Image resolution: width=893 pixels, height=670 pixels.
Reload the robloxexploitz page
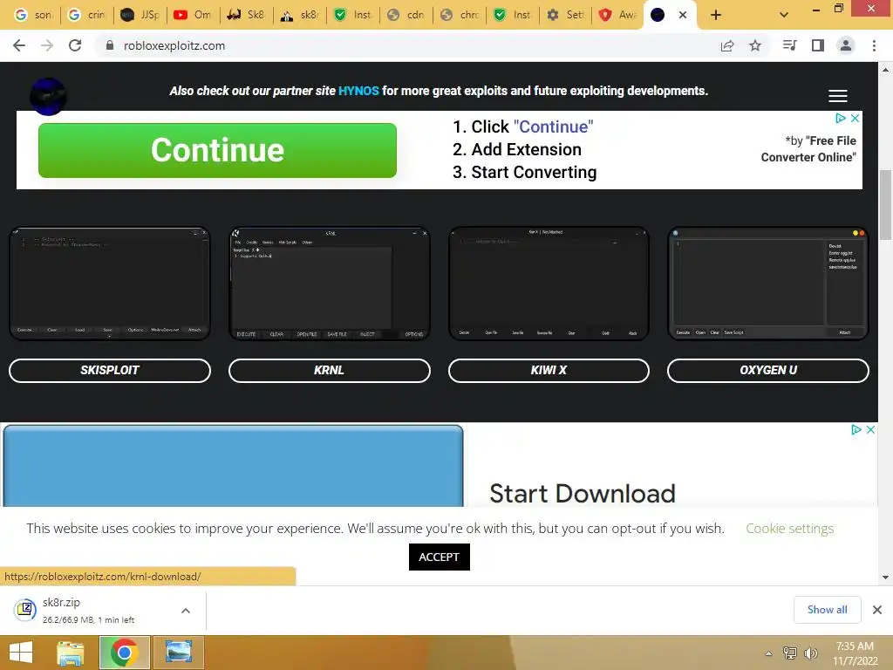coord(75,45)
